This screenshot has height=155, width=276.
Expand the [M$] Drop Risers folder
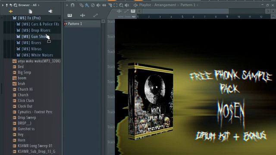(33, 31)
